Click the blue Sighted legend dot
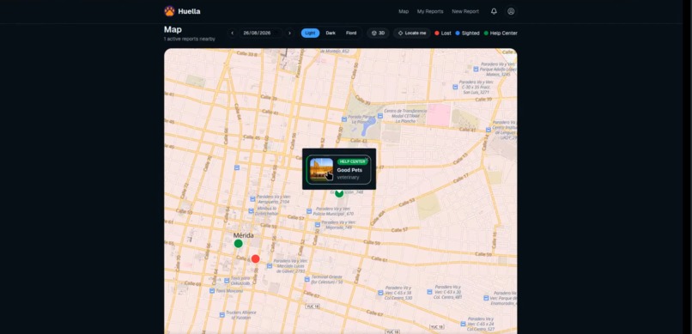The image size is (692, 334). (x=458, y=33)
